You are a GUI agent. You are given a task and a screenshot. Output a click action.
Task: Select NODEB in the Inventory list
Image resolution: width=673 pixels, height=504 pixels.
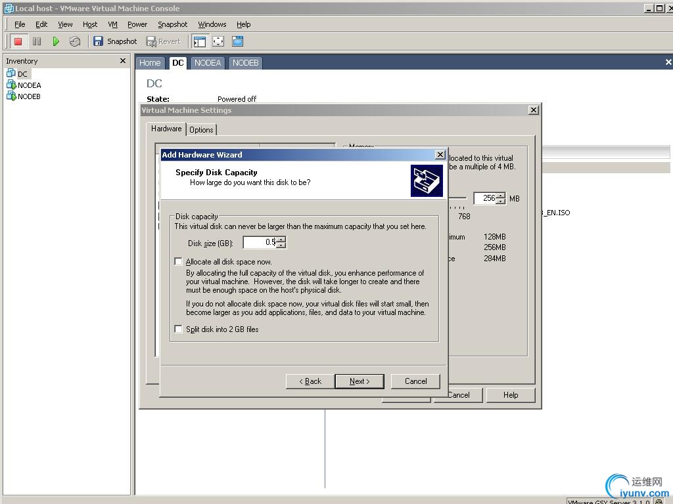[24, 96]
